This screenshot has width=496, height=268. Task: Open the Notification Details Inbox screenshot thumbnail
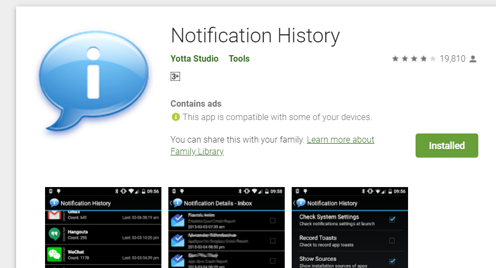point(226,228)
